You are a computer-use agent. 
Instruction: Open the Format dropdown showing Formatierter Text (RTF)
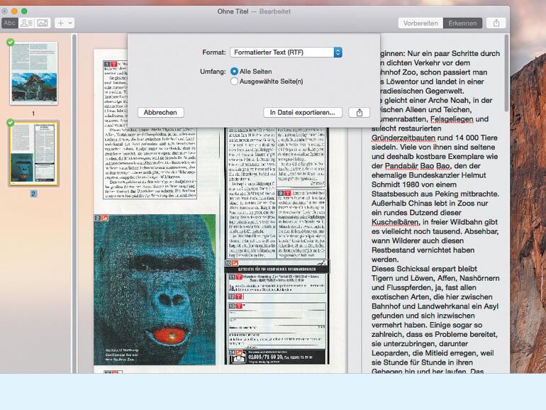pos(286,52)
